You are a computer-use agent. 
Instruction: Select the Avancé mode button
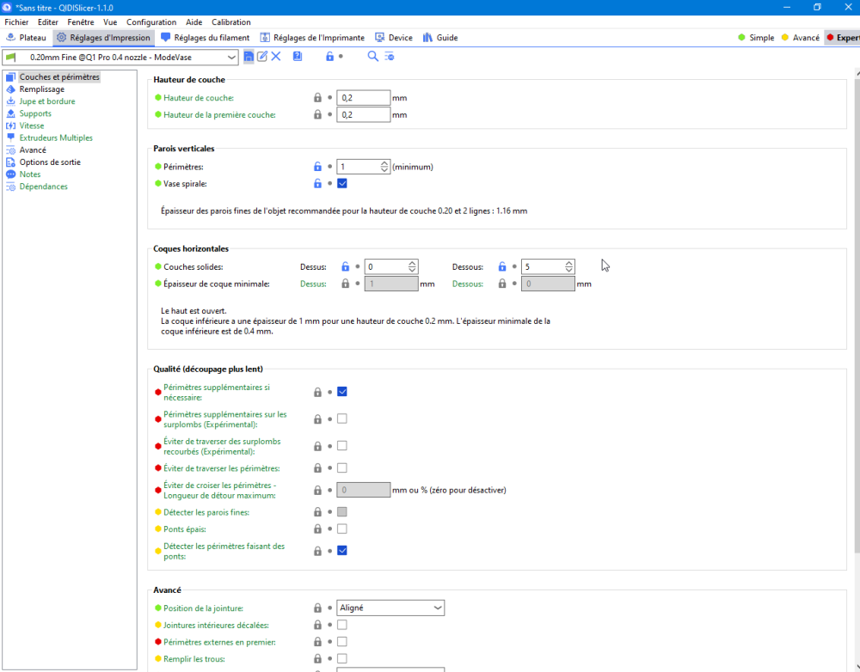(800, 37)
